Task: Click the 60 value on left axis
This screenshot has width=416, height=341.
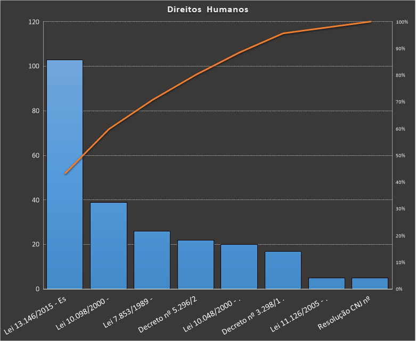Action: click(x=36, y=155)
